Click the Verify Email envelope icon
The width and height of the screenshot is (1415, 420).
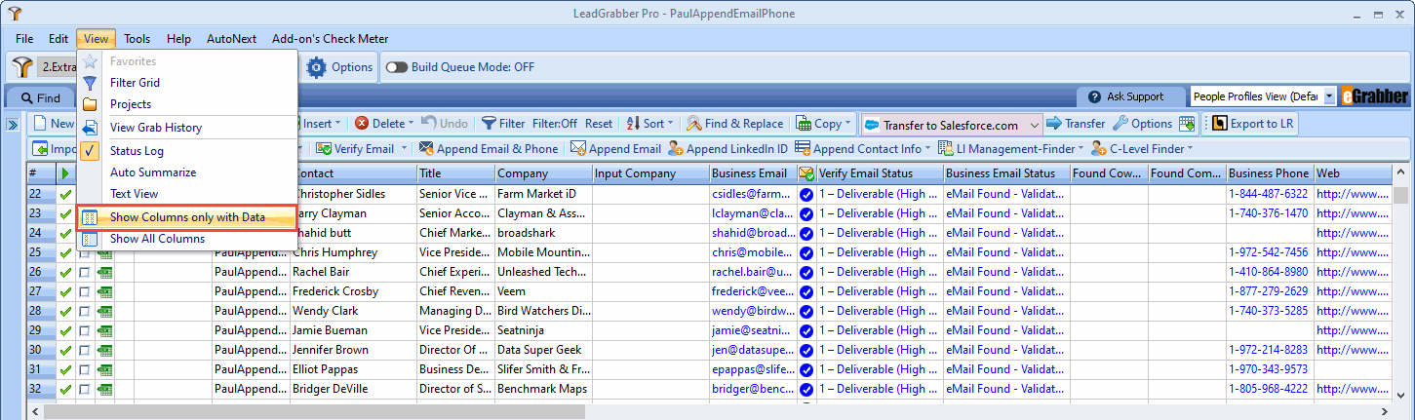[x=324, y=149]
